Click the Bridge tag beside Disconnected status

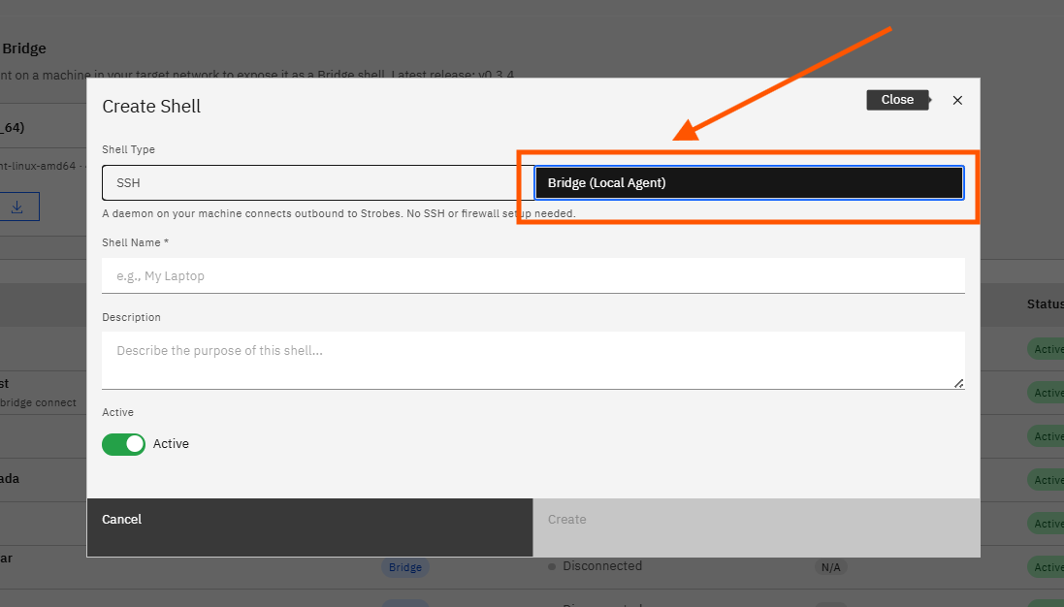click(405, 567)
